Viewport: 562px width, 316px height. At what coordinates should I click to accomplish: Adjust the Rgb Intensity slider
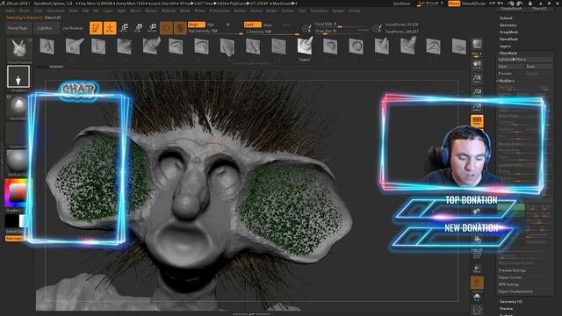click(x=215, y=32)
